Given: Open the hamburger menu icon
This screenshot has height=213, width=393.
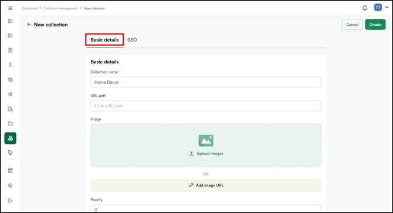Looking at the screenshot, I should point(11,8).
